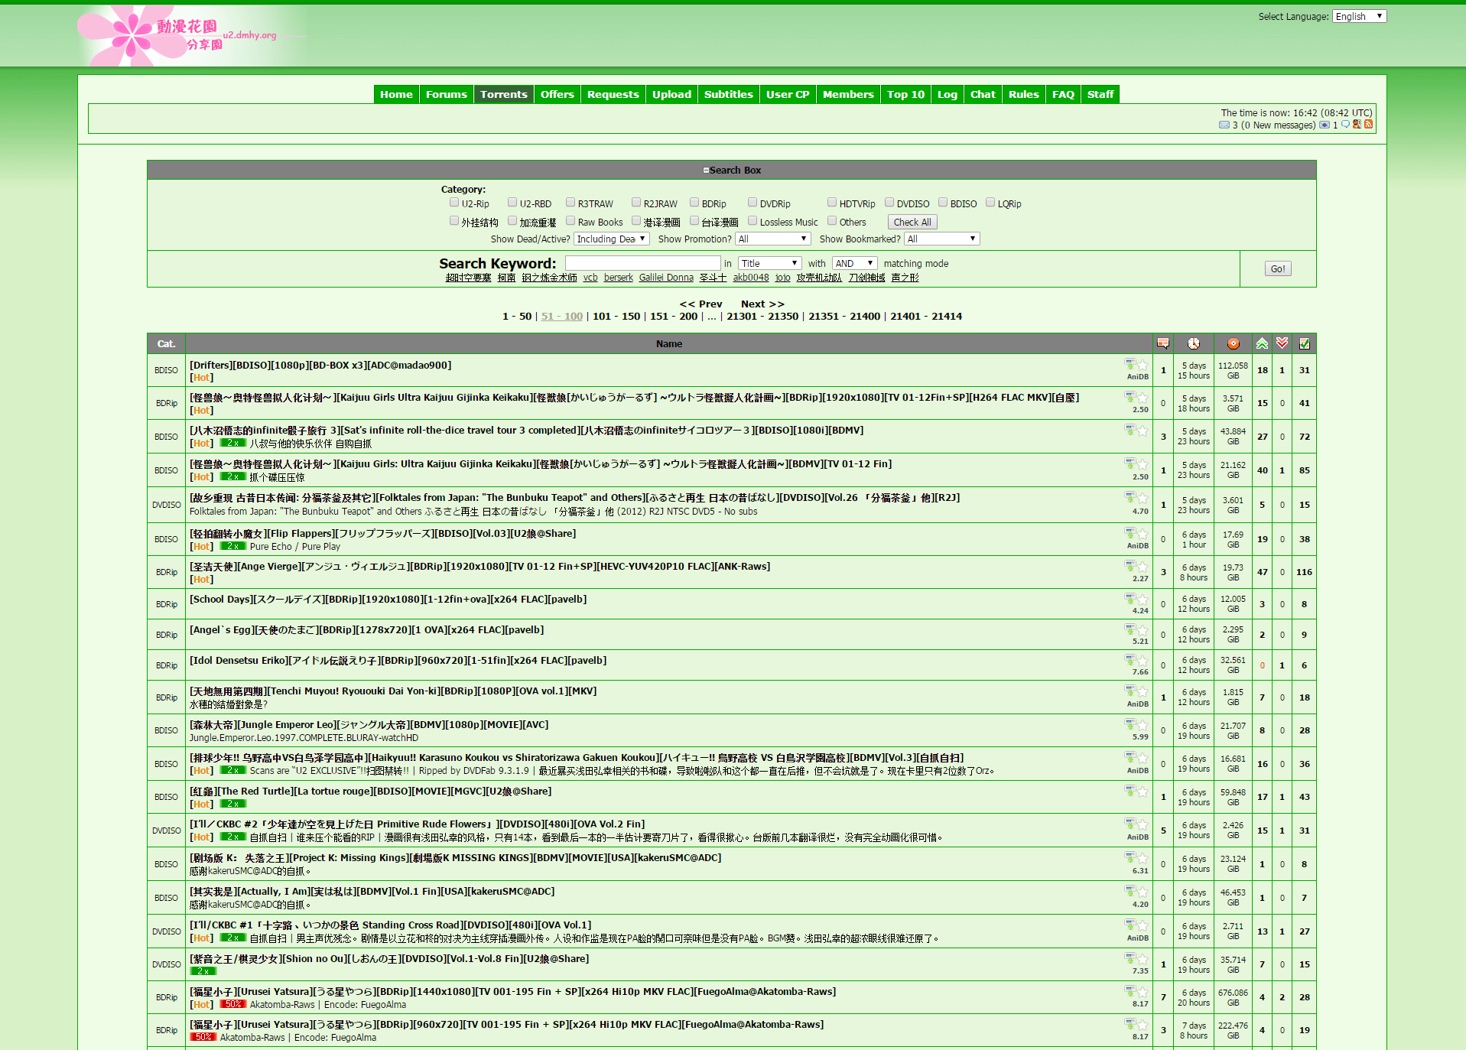Open the friends list icon
The image size is (1466, 1050).
(1357, 125)
